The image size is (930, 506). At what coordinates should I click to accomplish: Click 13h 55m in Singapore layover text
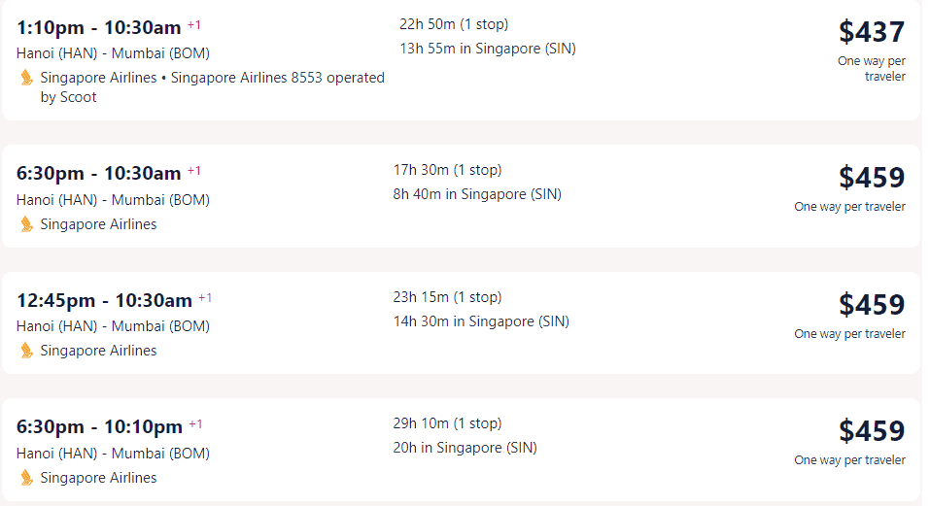[x=488, y=49]
